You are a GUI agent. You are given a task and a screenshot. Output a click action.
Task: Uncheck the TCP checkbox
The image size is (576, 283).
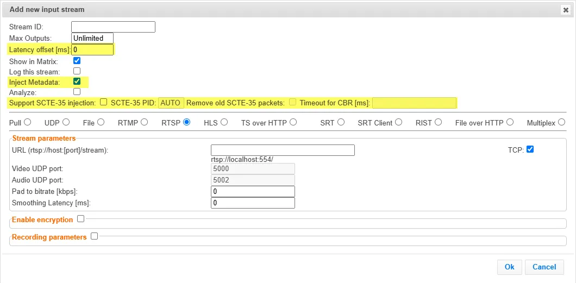point(530,149)
